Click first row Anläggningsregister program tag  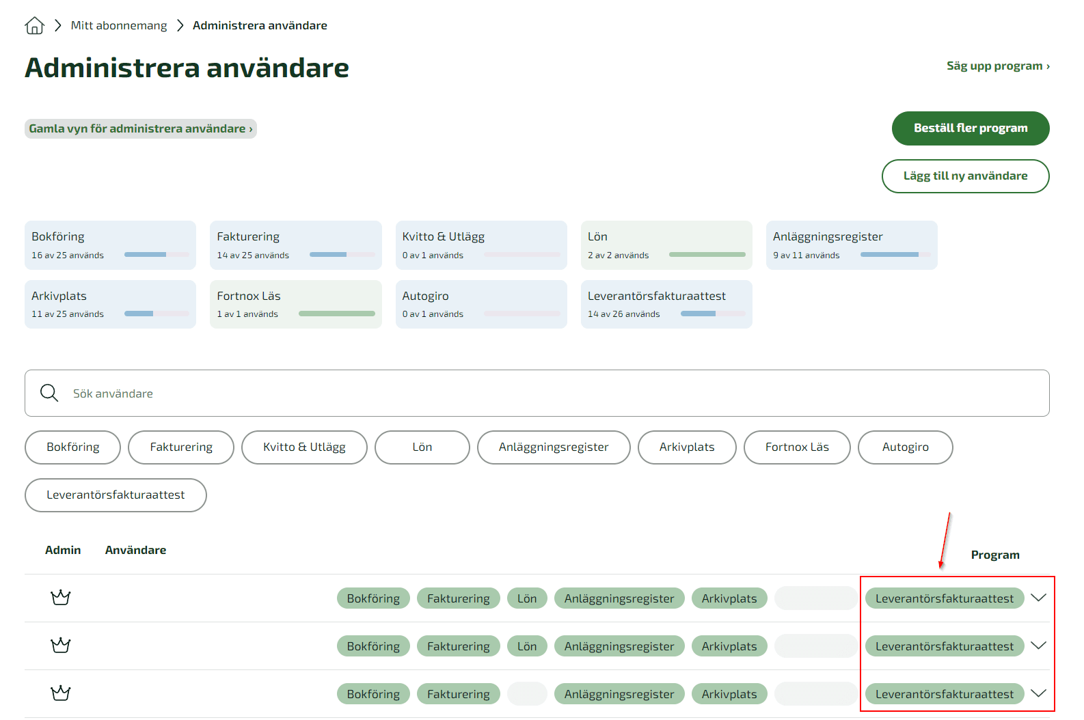(619, 598)
